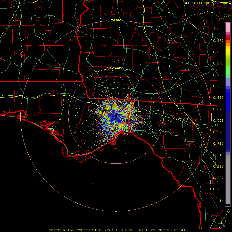Click the TH threshold label on the scale
232x232 pixels.
click(221, 201)
